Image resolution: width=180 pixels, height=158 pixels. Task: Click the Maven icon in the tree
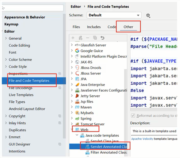click(x=77, y=107)
